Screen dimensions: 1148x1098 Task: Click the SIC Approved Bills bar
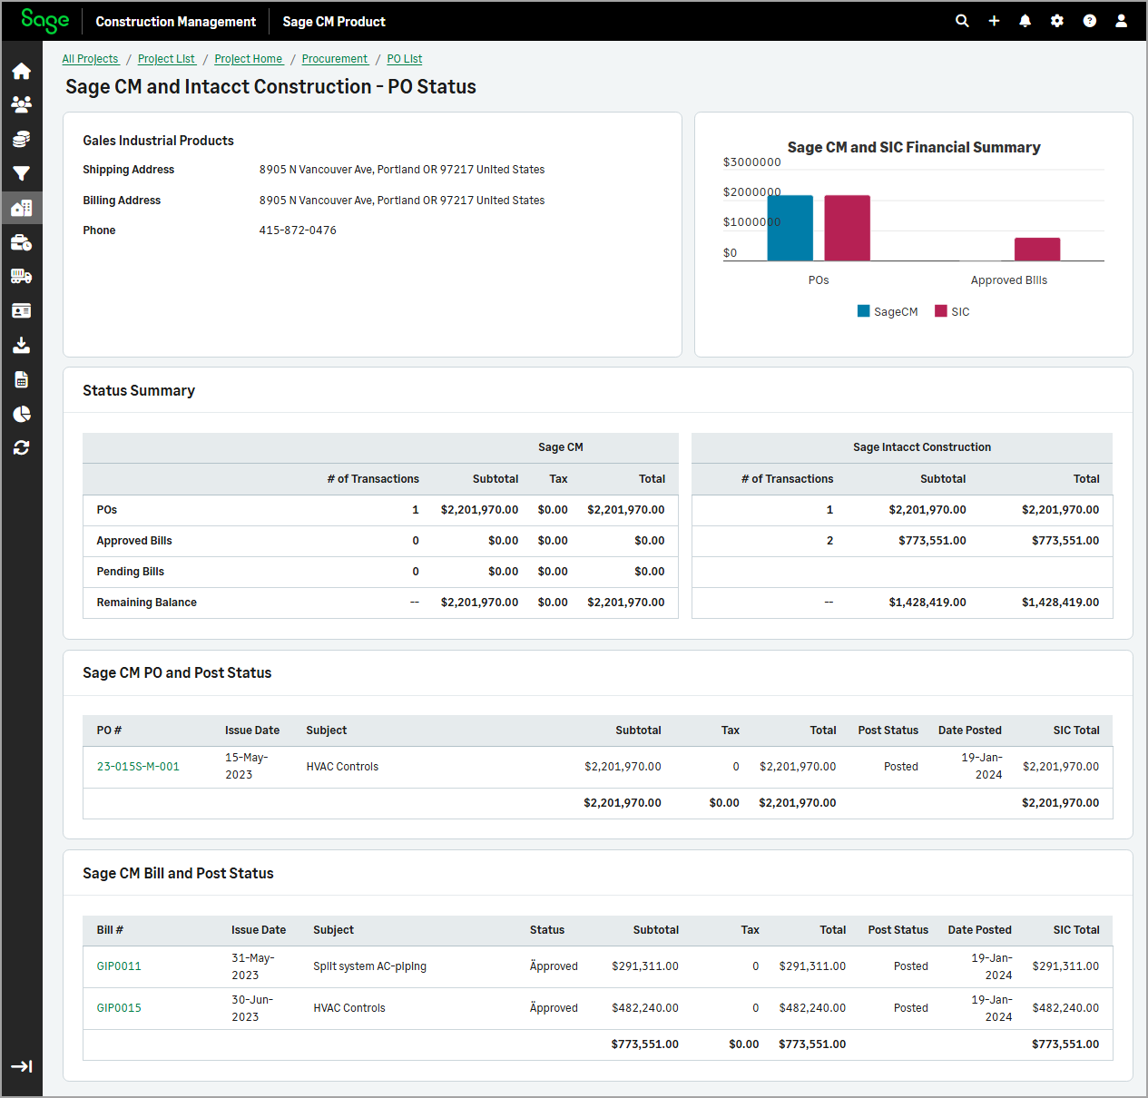[1037, 250]
